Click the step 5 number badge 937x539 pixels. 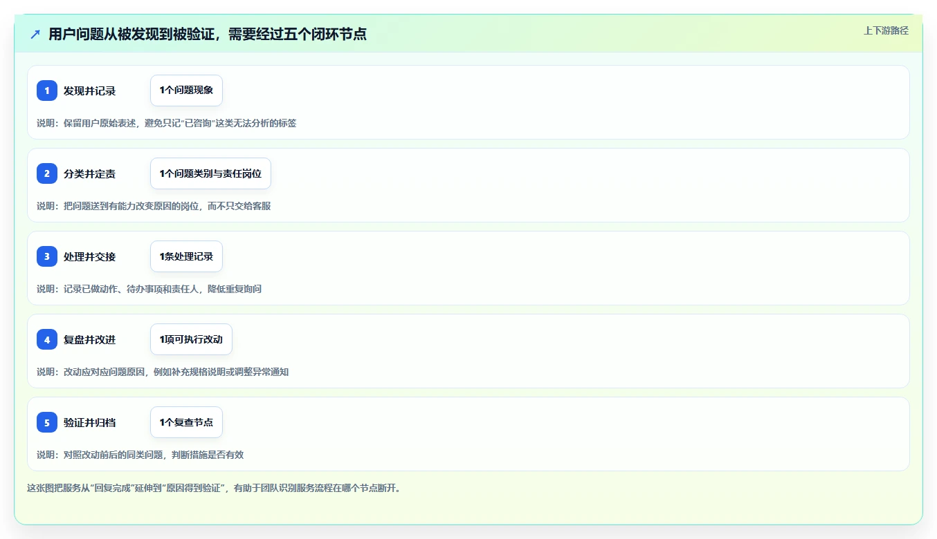pyautogui.click(x=47, y=422)
